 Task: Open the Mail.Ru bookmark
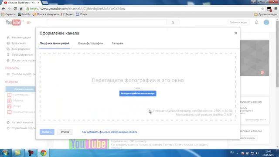[24, 14]
